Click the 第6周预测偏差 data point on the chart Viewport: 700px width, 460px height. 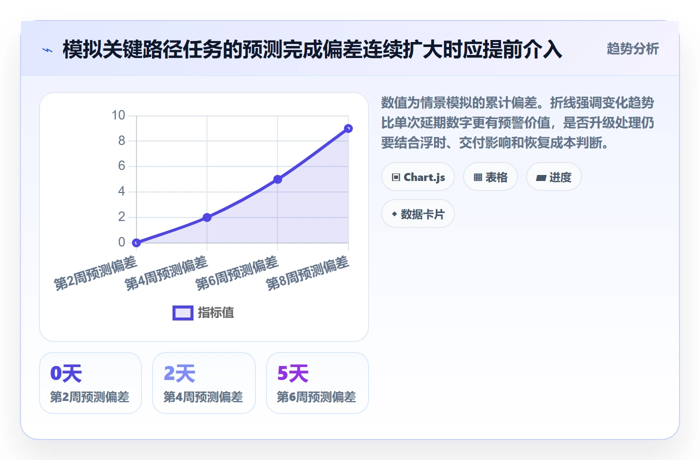click(x=277, y=179)
